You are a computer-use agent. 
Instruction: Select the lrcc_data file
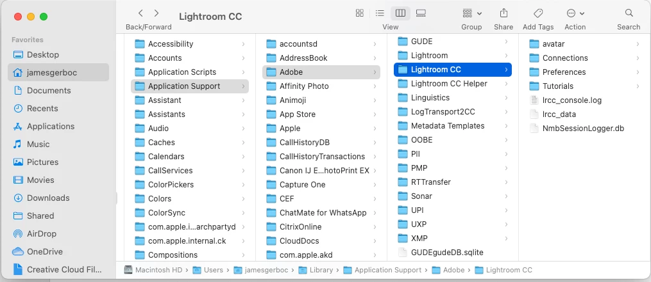coord(584,114)
